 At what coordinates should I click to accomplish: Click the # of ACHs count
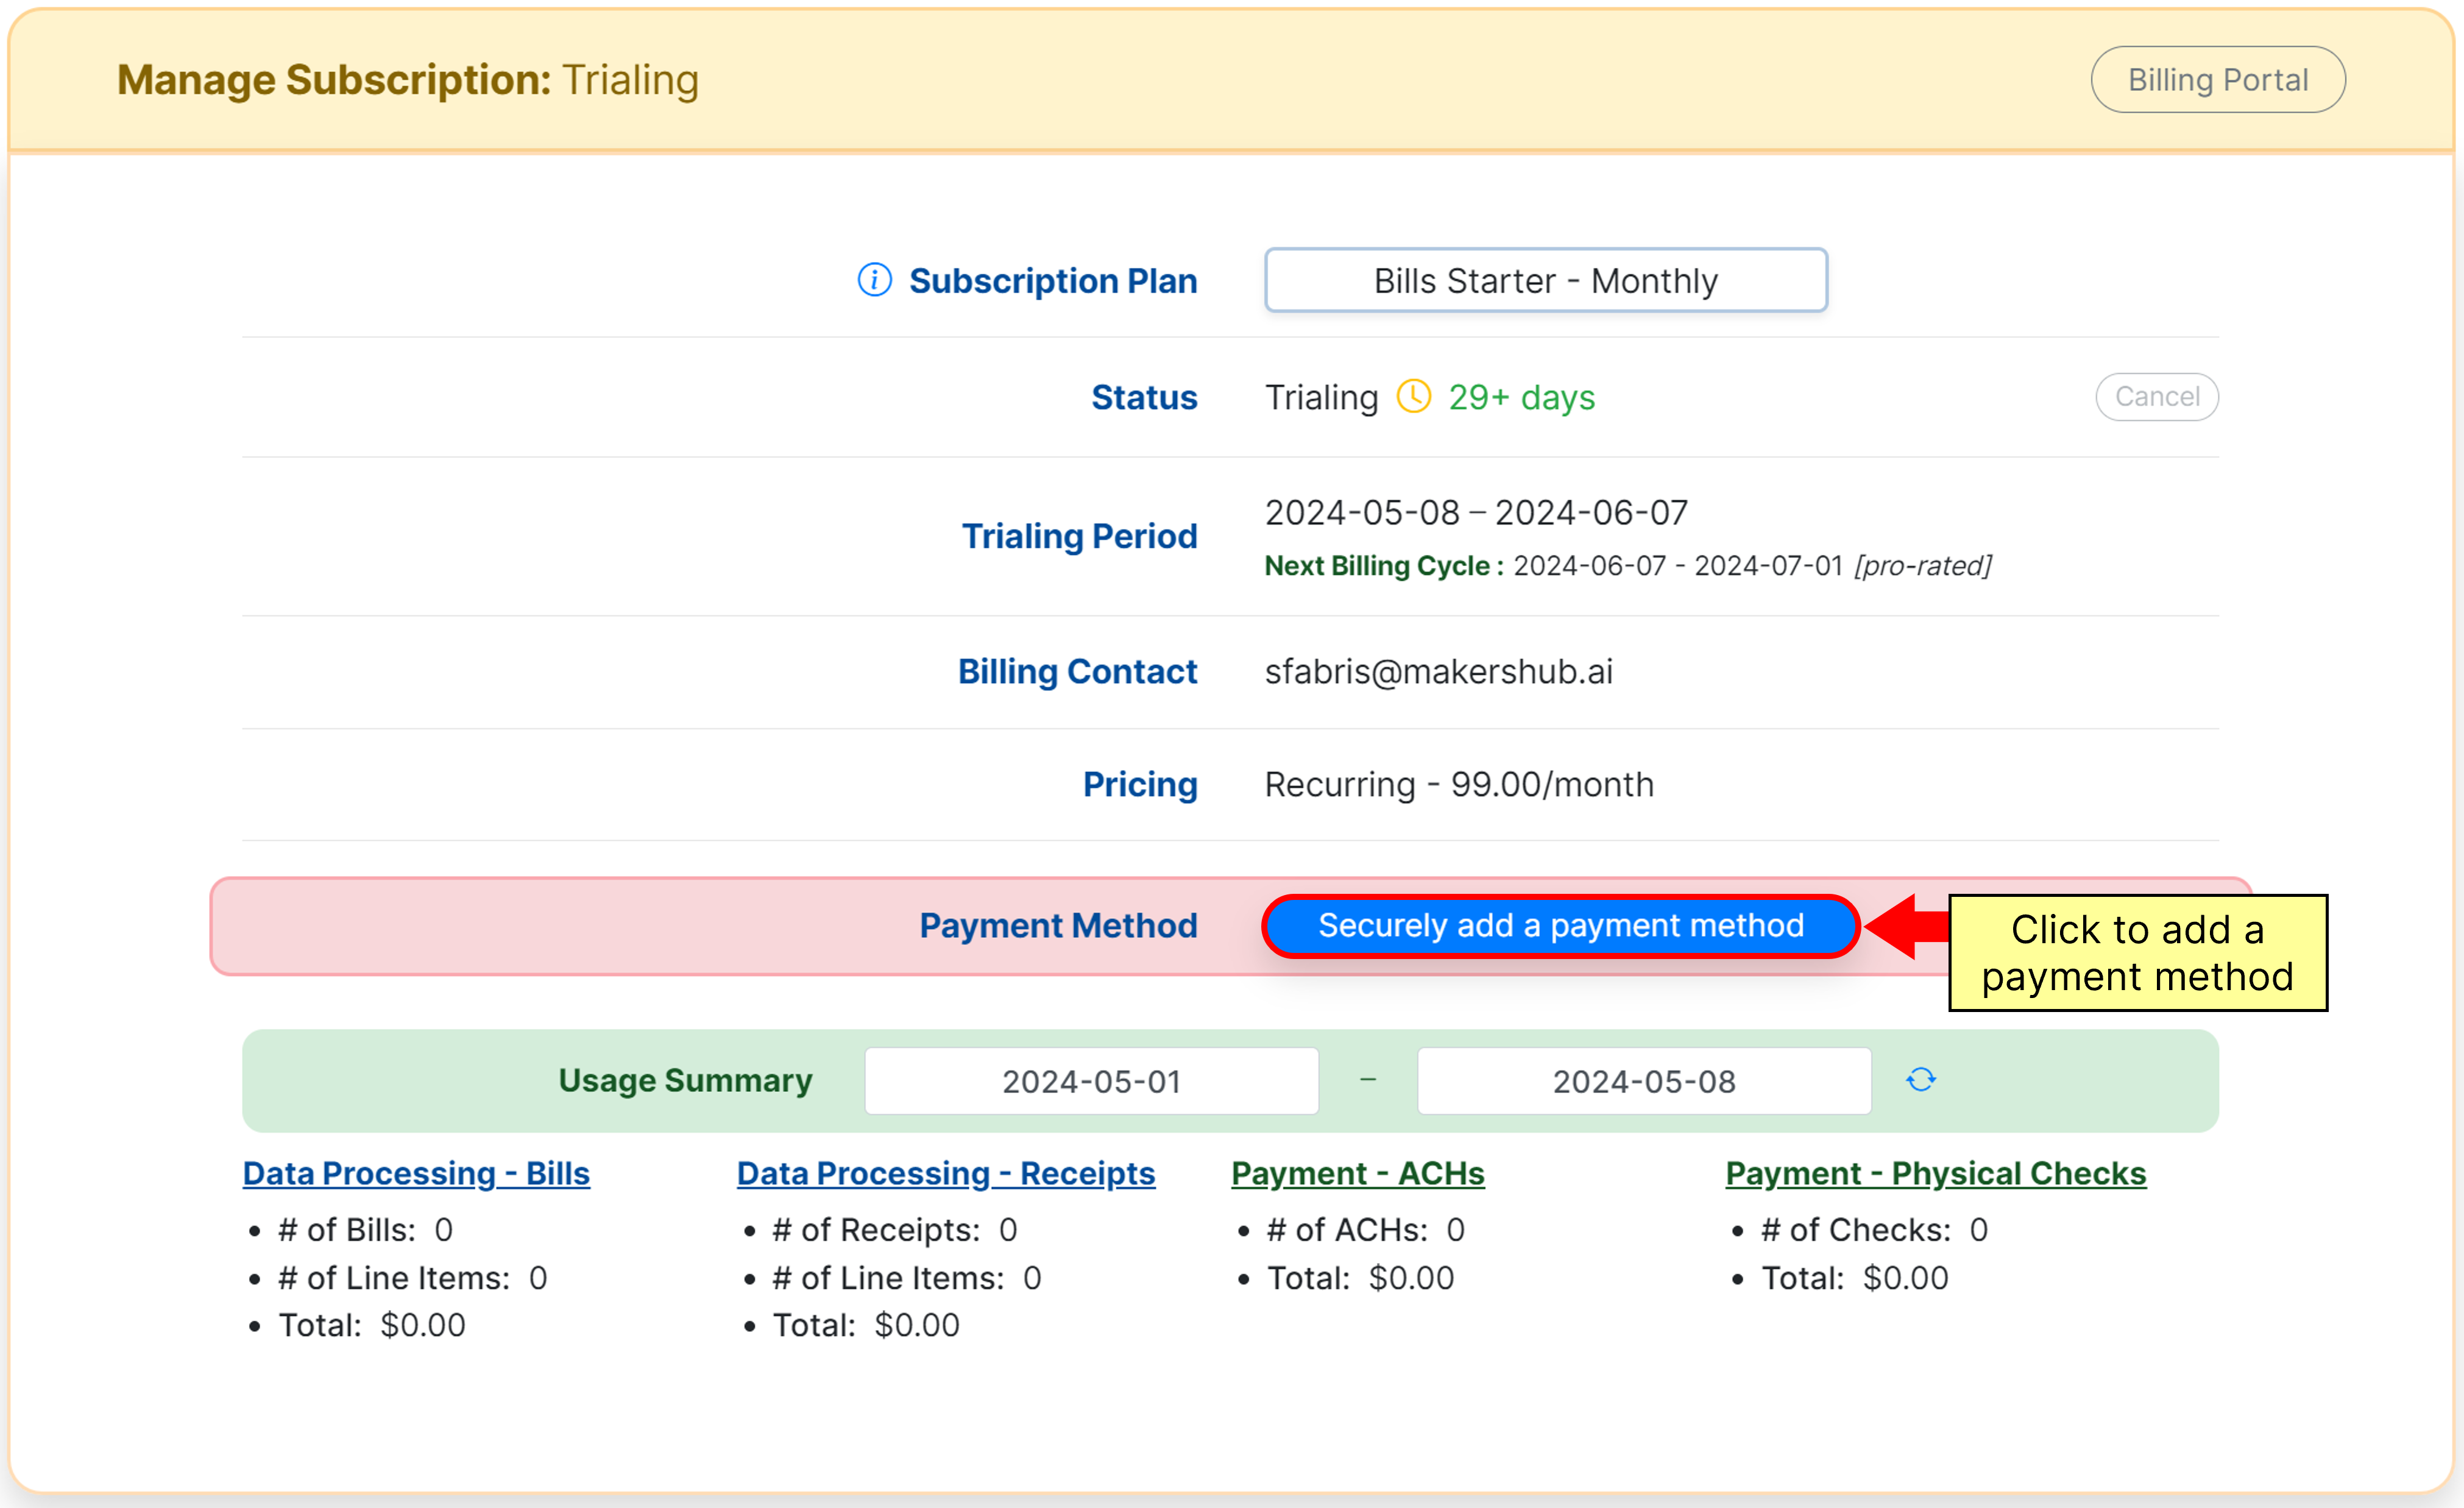coord(1365,1230)
